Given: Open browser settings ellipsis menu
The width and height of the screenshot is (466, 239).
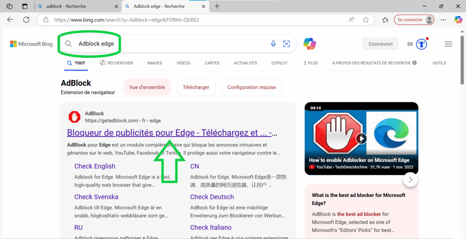Looking at the screenshot, I should click(443, 20).
